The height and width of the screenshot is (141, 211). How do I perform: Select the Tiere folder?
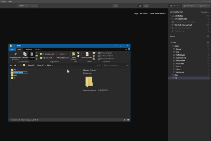tap(178, 69)
